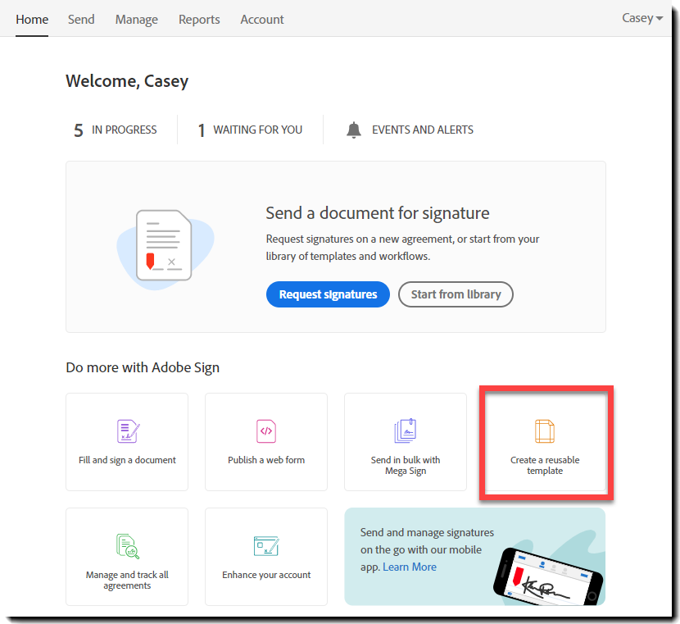Switch to the Manage tab
Viewport: 680px width, 624px height.
(136, 19)
